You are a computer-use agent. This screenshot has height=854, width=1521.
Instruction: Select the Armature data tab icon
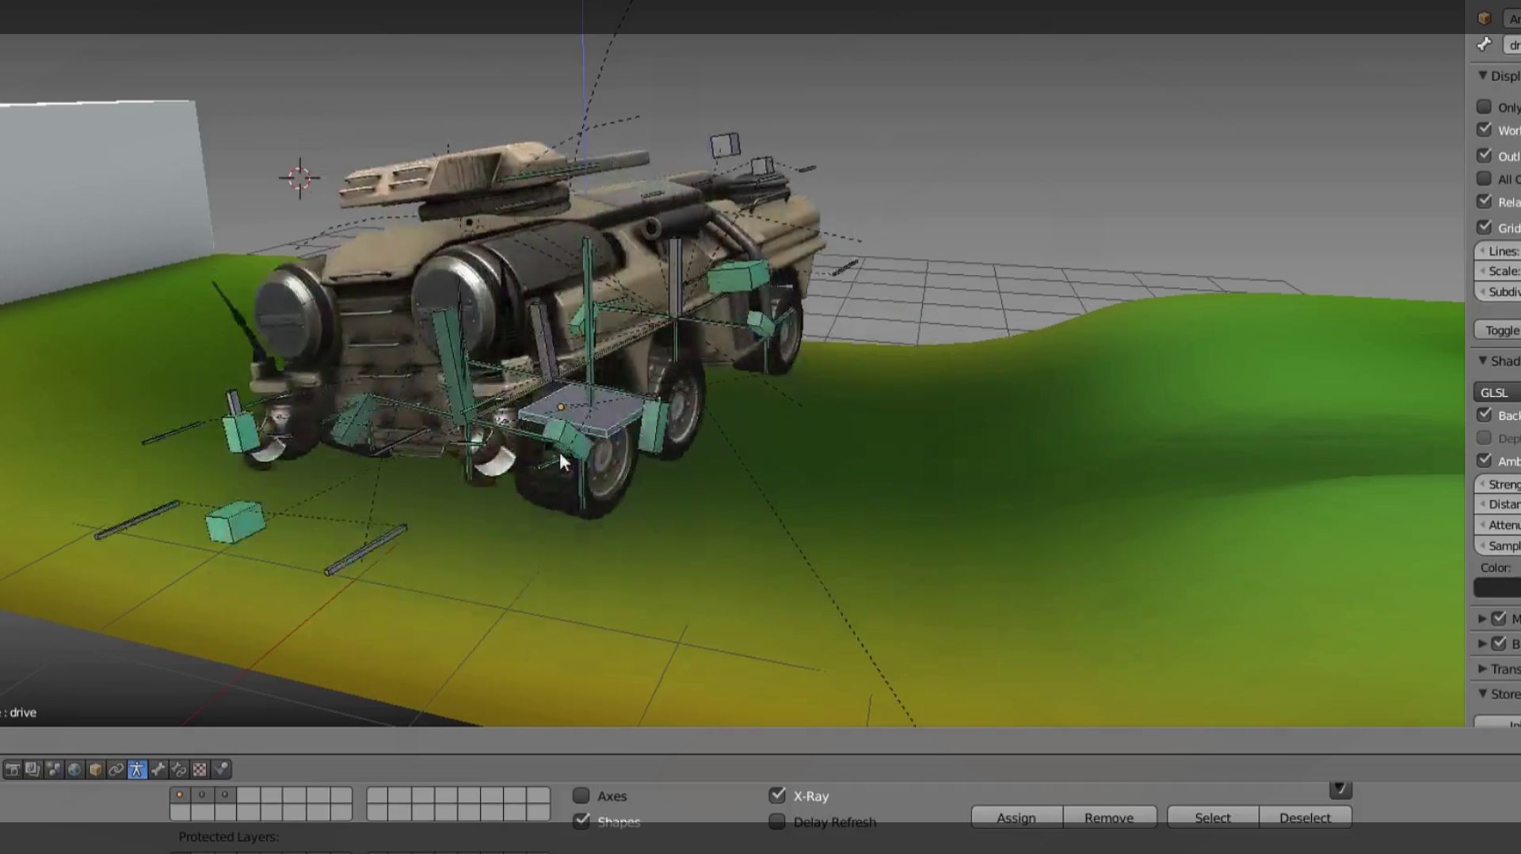[x=137, y=769]
